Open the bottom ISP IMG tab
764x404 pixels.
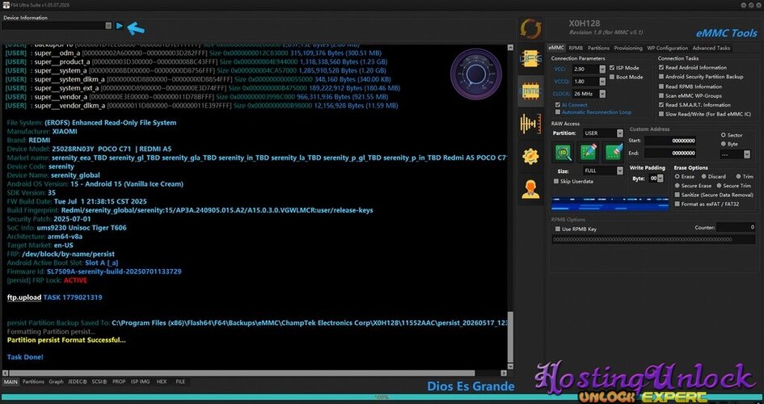click(141, 381)
